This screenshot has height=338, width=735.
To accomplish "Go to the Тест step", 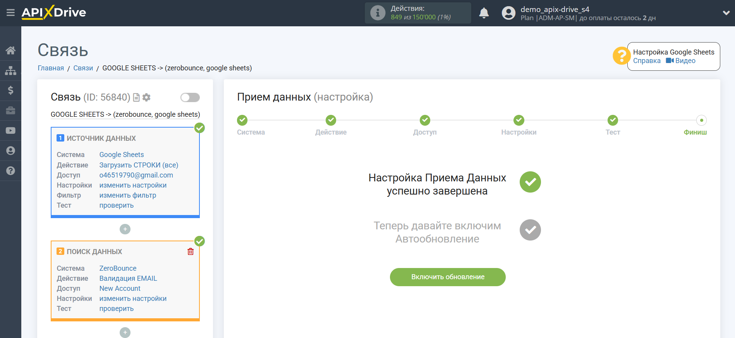I will [613, 120].
